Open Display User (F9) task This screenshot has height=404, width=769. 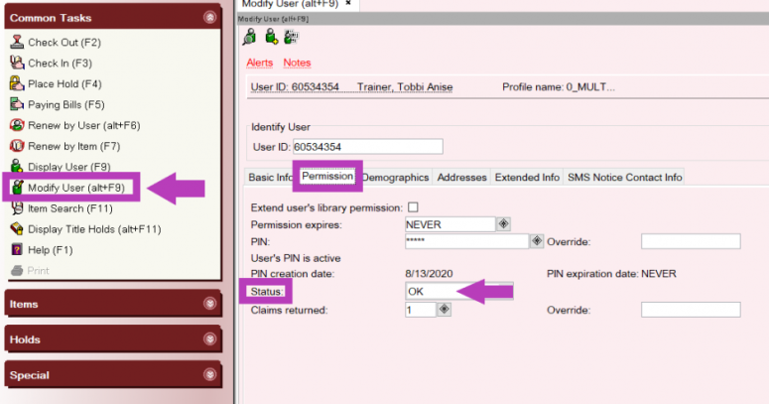pos(69,167)
